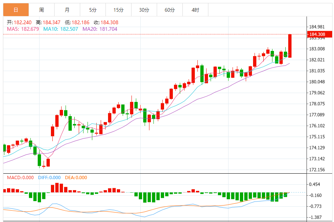Click the DIFF: 0.000 legend label
This screenshot has height=222, width=334.
tap(49, 178)
